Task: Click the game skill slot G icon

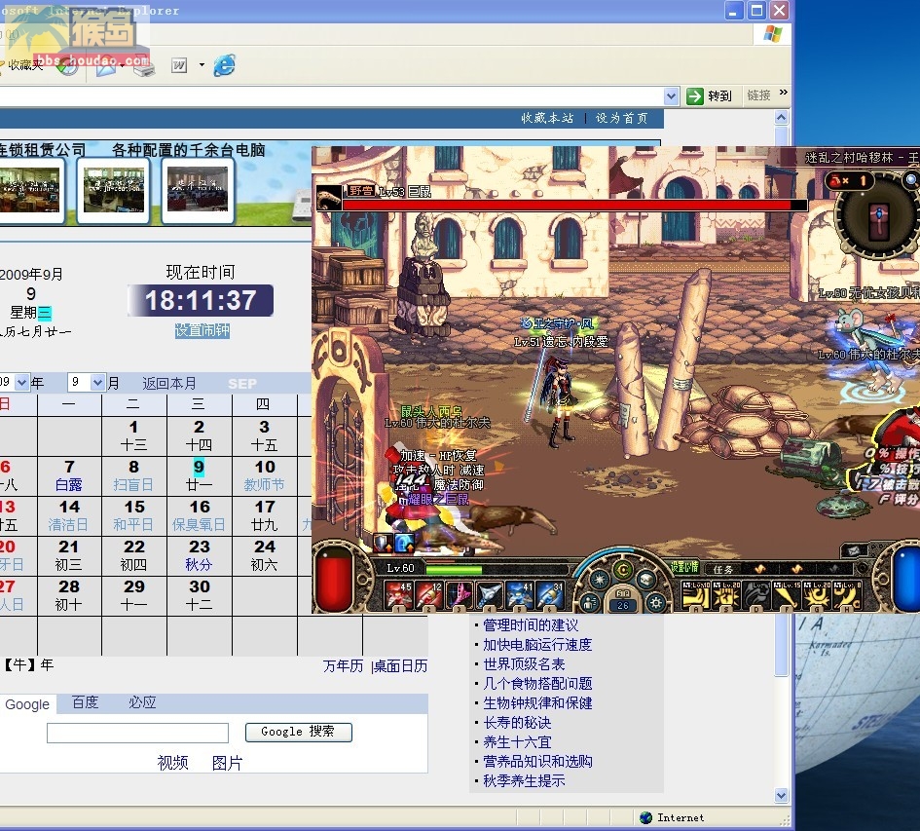Action: (818, 595)
